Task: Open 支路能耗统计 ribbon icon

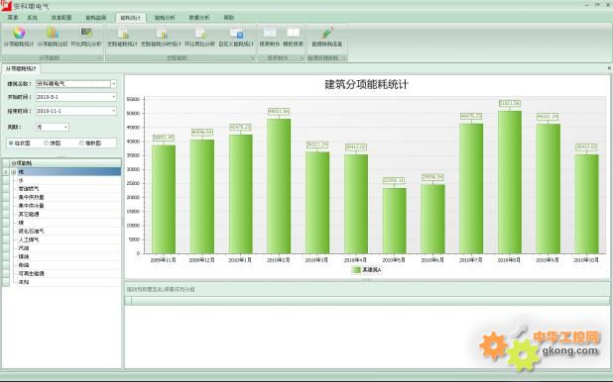Action: 123,34
